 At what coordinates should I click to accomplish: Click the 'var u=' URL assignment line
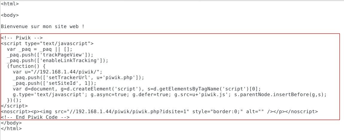57,72
